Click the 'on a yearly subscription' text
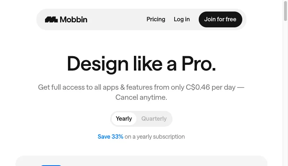The width and height of the screenshot is (288, 166). pos(155,137)
